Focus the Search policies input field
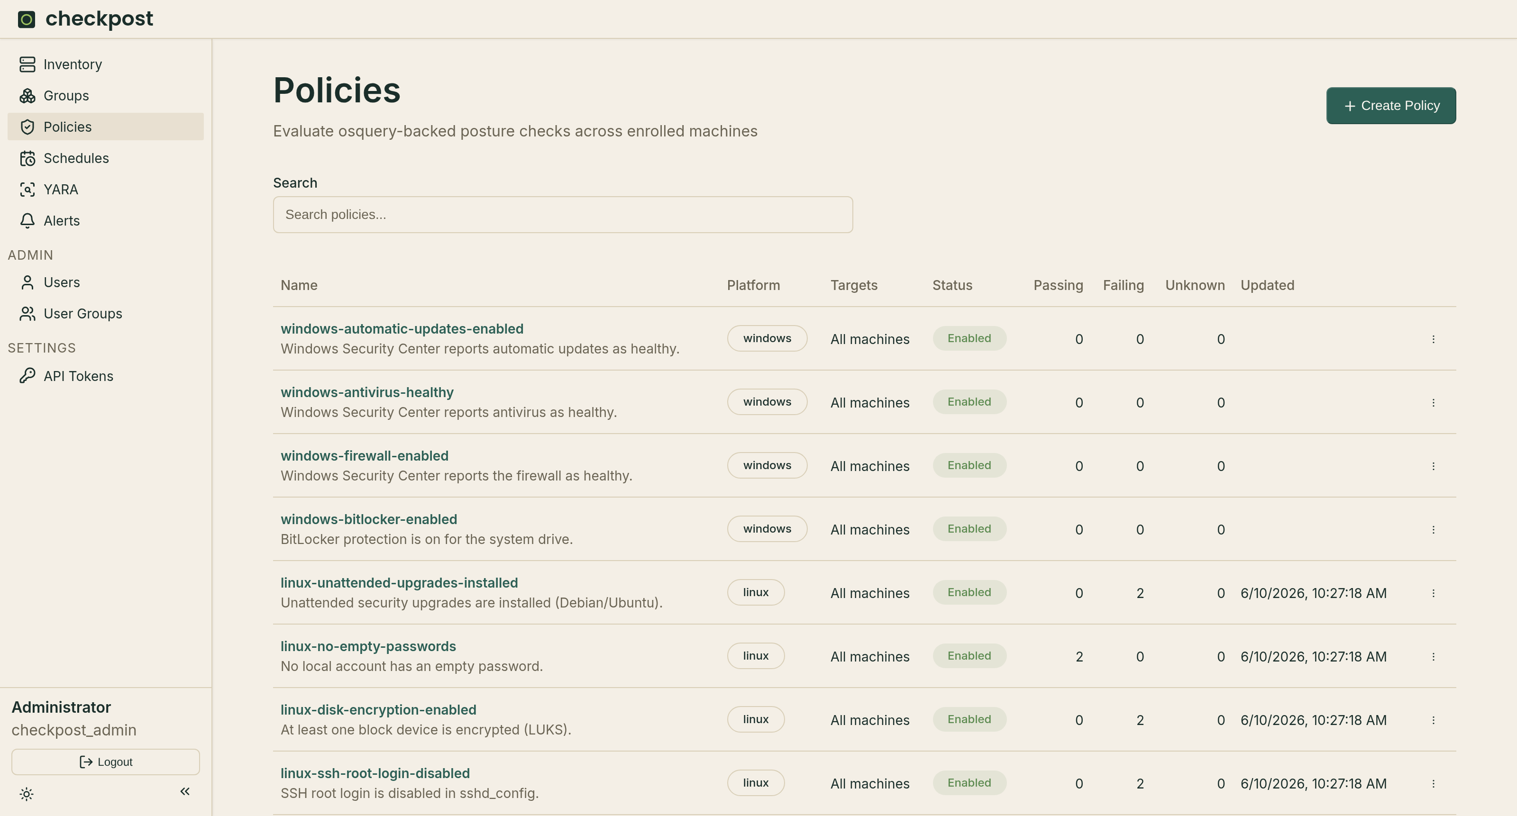Viewport: 1517px width, 816px height. (x=563, y=214)
